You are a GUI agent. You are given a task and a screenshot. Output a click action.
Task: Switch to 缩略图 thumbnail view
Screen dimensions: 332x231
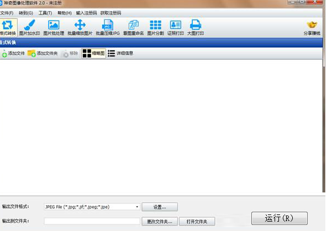[93, 53]
